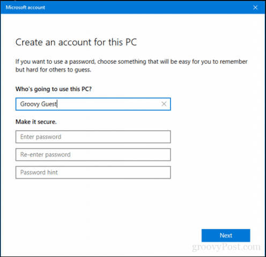
Task: Clear the Groovy Guest username text
Action: pos(164,104)
